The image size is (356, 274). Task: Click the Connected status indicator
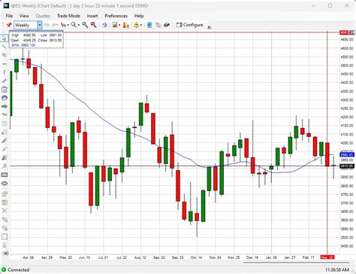16,269
